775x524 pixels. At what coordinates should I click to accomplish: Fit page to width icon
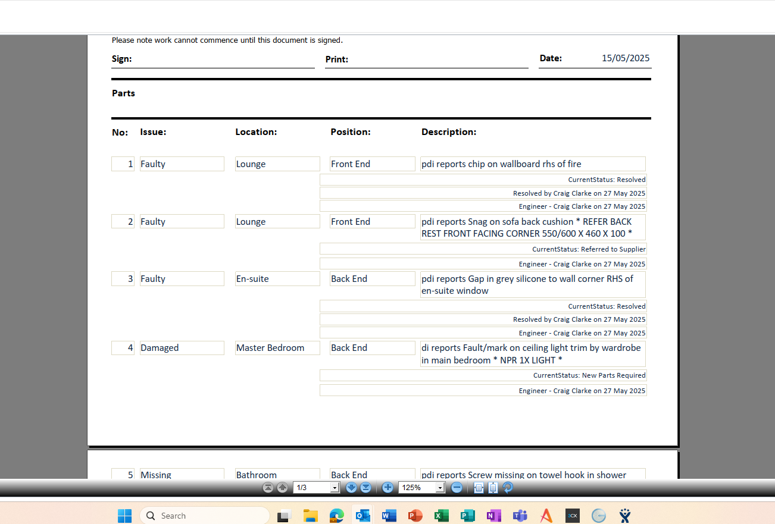(x=479, y=488)
